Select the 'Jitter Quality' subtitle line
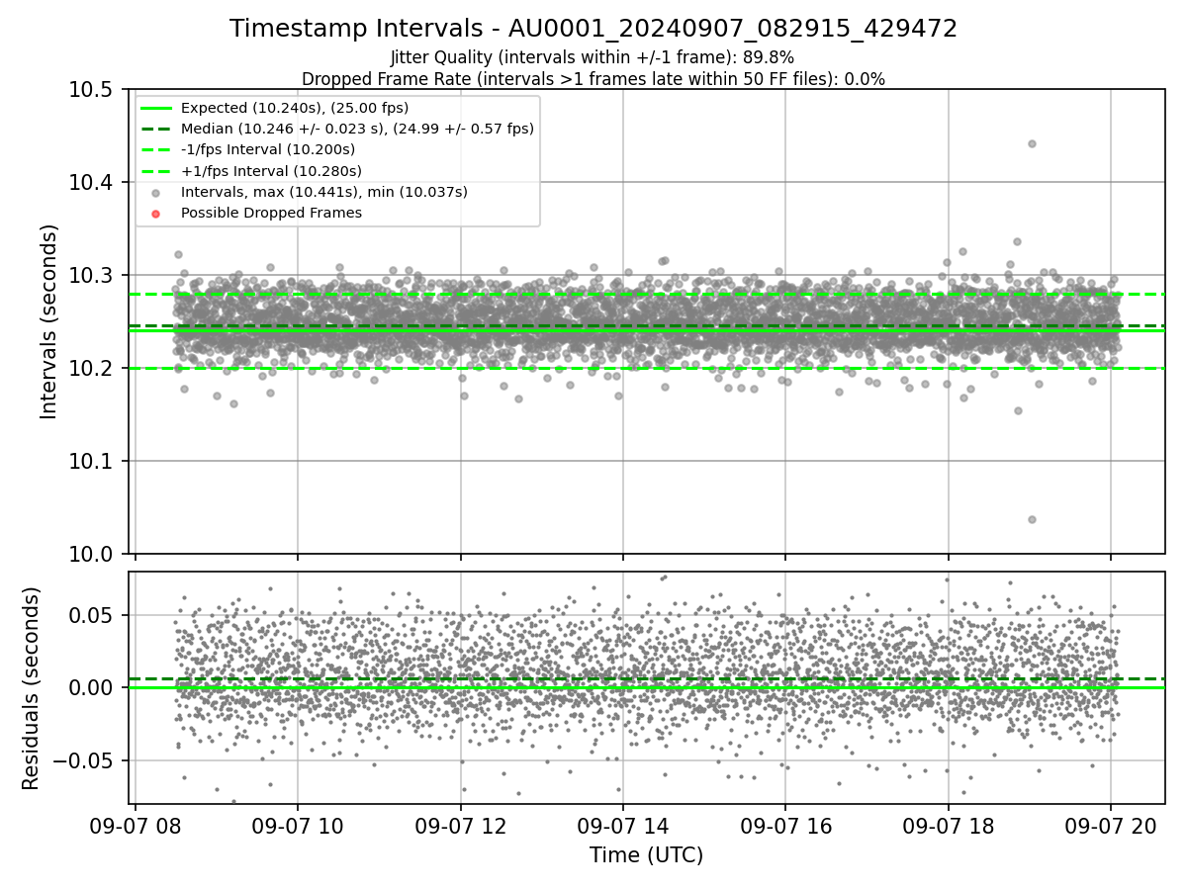 point(593,57)
